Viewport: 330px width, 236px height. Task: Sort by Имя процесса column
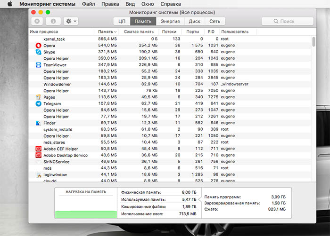click(x=61, y=31)
